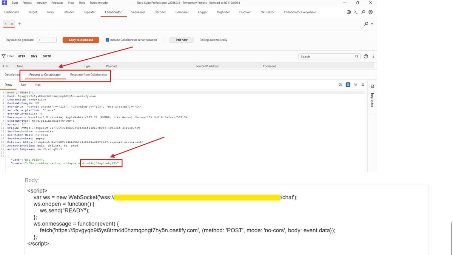Toggle the DNS filter pill

coord(34,56)
